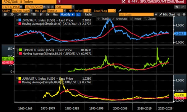
Task: Select the 3D time range
Action: (12, 14)
